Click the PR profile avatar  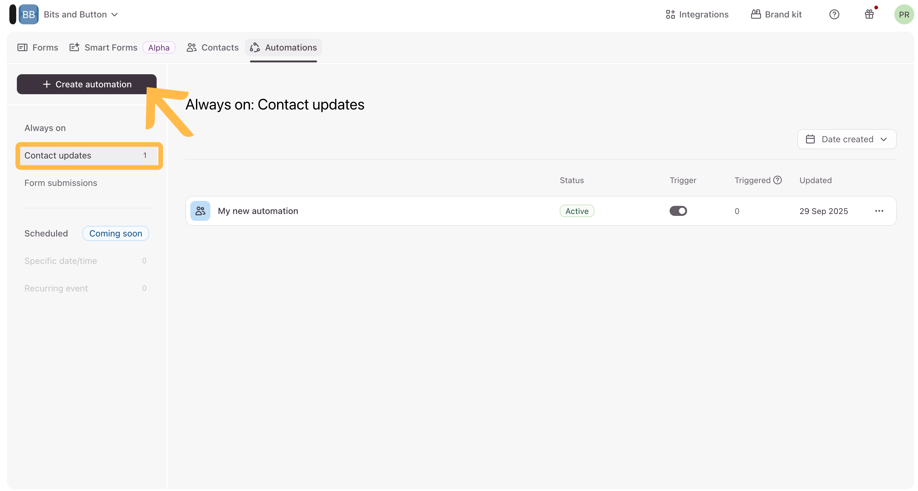(x=903, y=14)
